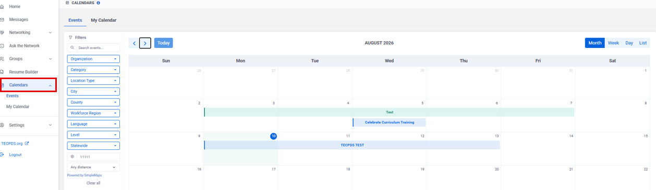Open the Location Type dropdown
The image size is (656, 190).
93,81
